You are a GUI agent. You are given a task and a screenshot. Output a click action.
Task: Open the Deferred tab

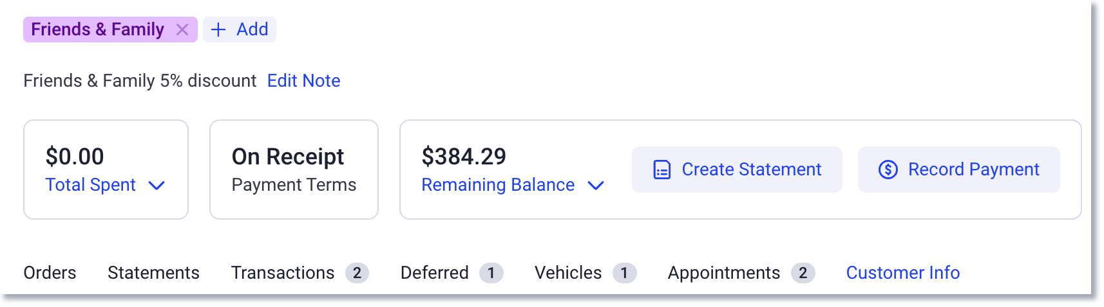435,273
